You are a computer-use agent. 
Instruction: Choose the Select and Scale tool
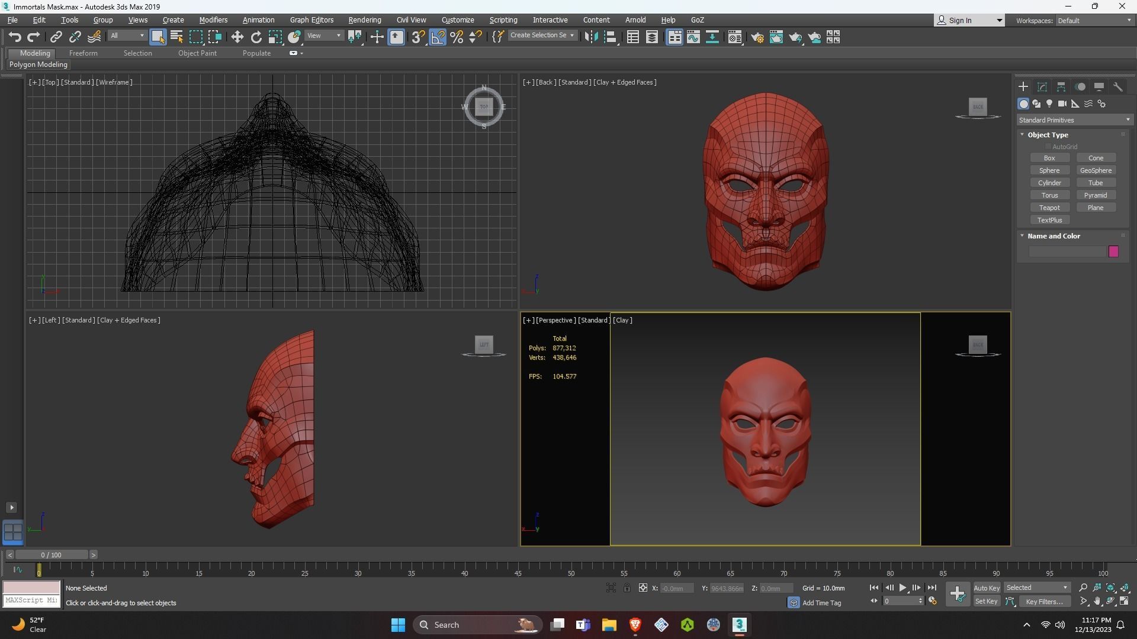pyautogui.click(x=275, y=37)
